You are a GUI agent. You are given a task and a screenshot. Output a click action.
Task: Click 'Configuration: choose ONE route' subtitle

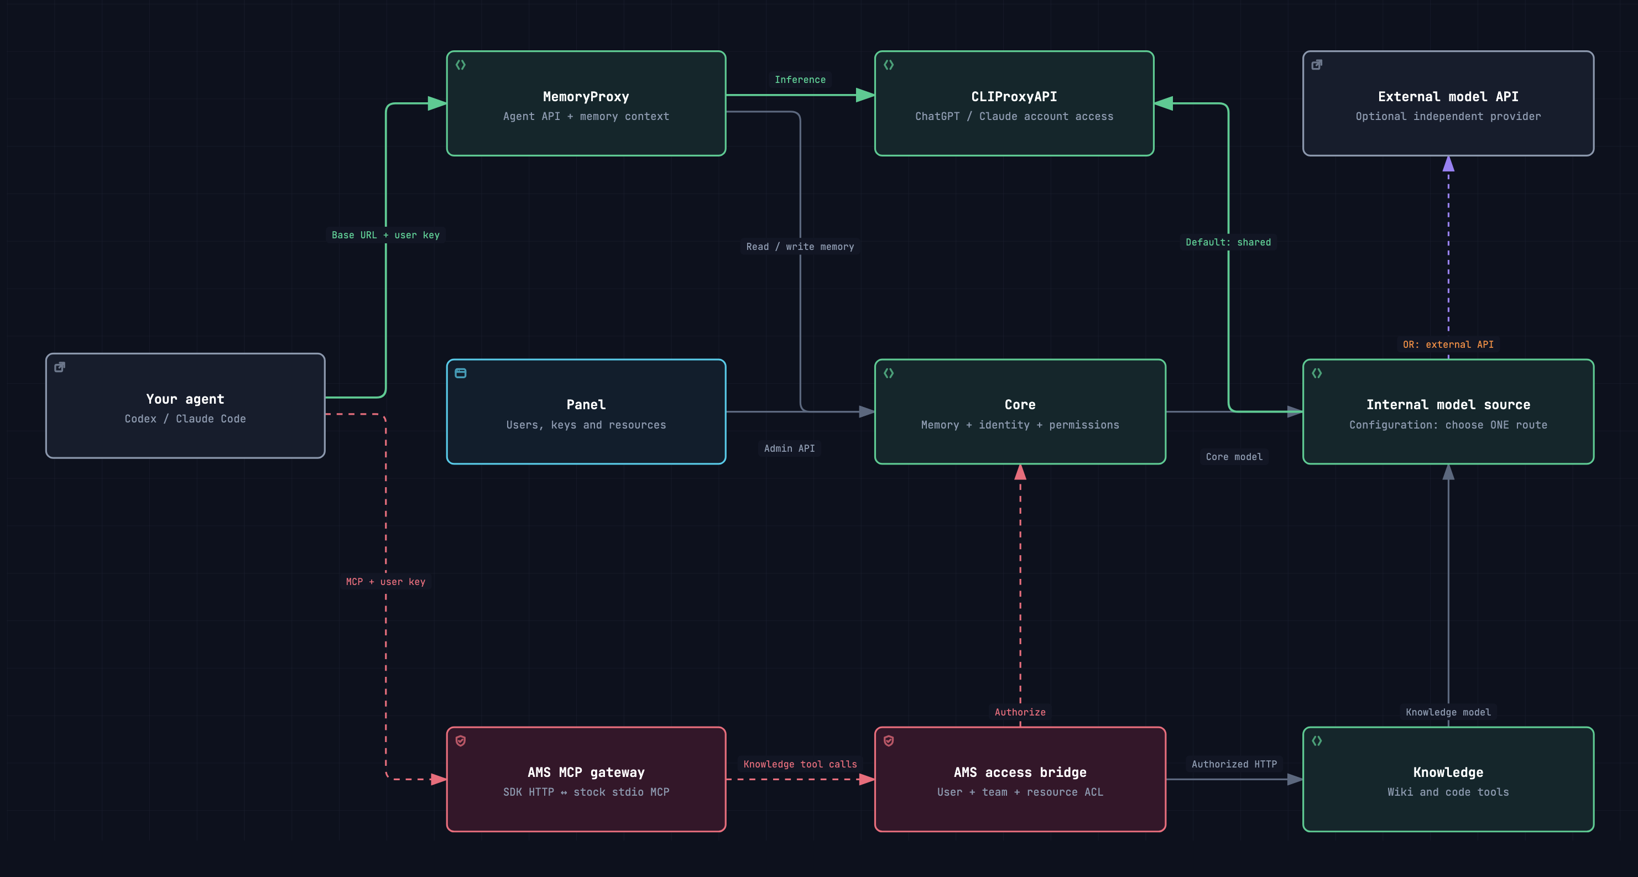pyautogui.click(x=1448, y=425)
